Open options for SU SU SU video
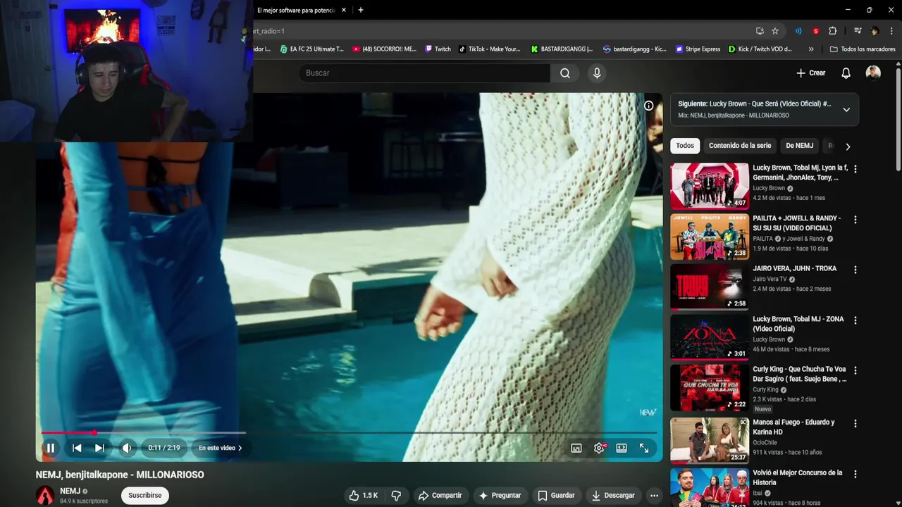Image resolution: width=902 pixels, height=507 pixels. click(x=855, y=220)
